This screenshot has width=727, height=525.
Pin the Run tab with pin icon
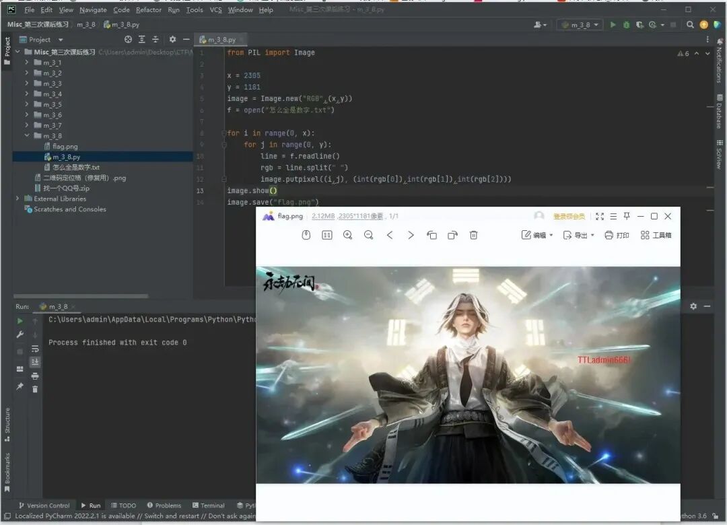coord(20,386)
